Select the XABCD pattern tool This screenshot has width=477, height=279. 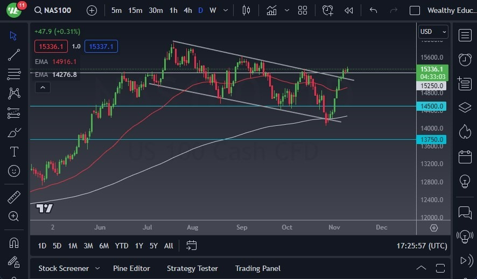(x=14, y=93)
